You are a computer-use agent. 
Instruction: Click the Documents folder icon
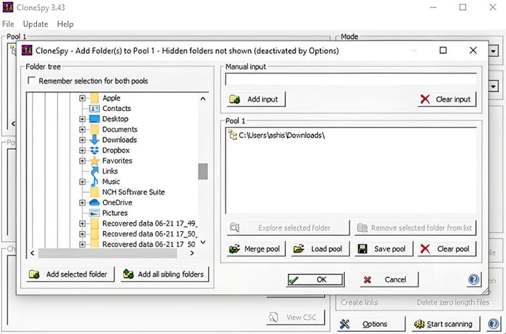pos(94,130)
